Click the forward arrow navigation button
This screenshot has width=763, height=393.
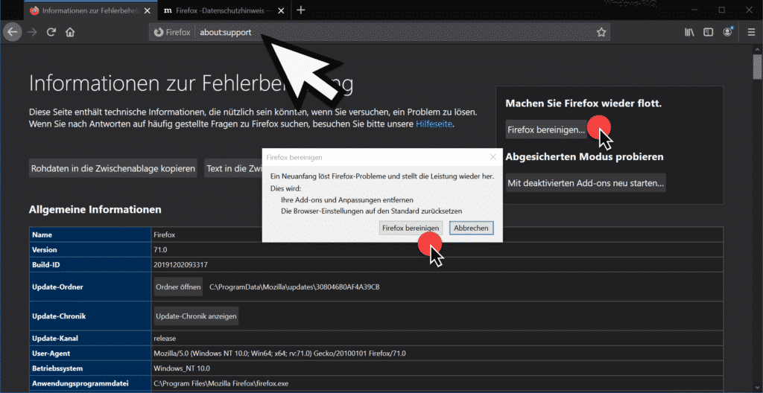click(32, 33)
